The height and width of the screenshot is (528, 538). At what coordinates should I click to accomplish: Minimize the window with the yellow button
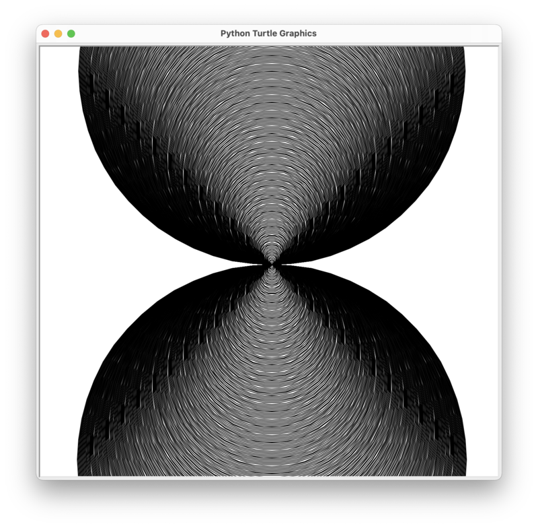[59, 34]
